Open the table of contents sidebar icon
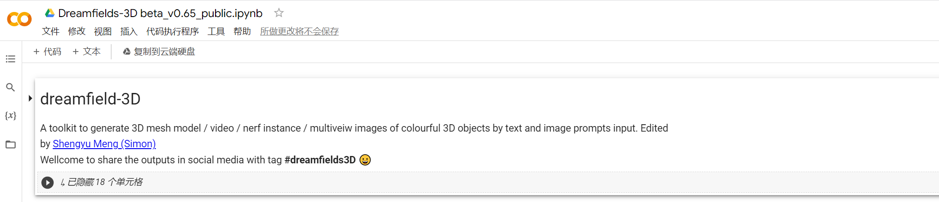 pos(10,59)
